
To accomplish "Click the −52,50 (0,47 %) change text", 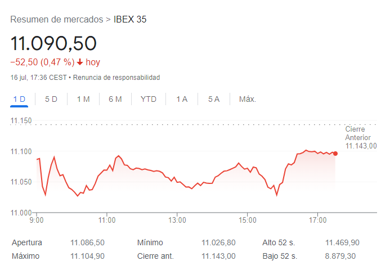I will (42, 62).
